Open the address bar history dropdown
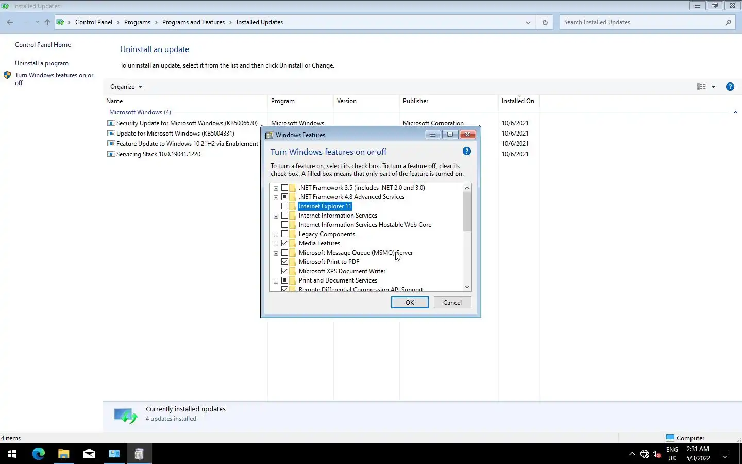 pos(528,22)
